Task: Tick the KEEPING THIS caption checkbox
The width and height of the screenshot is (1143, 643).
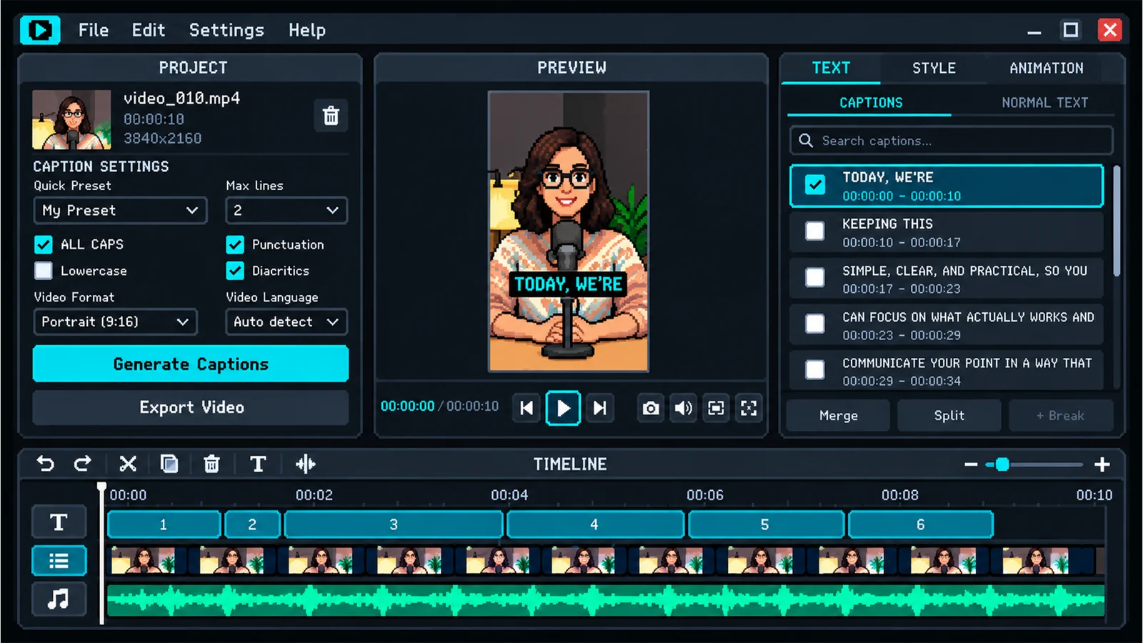Action: coord(815,231)
